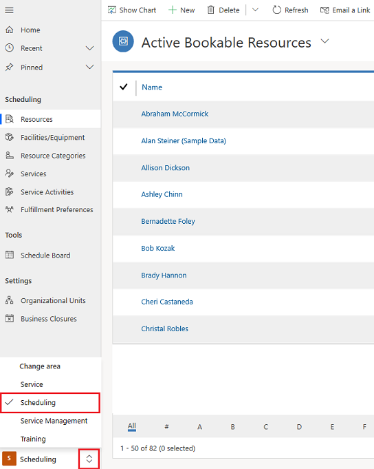Click the Resources nav icon
374x469 pixels.
[x=10, y=119]
